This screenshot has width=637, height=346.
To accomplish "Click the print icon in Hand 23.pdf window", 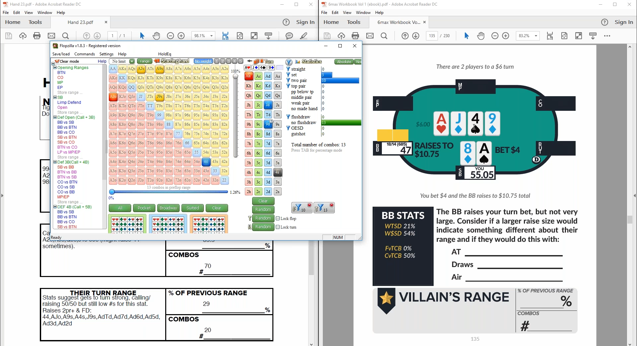I will tap(37, 36).
